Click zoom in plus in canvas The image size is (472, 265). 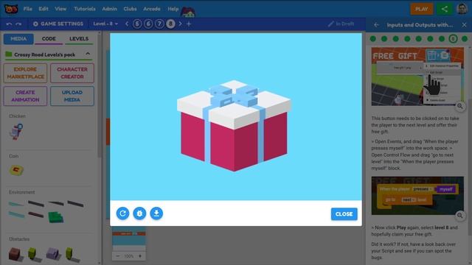140,256
